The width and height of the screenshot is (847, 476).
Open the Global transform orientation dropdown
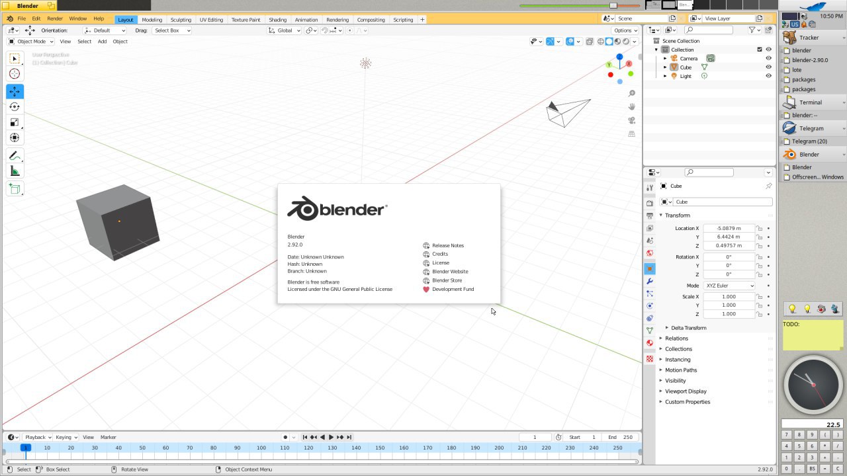tap(285, 30)
